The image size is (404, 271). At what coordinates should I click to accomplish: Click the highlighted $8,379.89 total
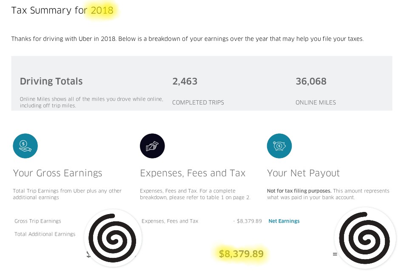pyautogui.click(x=241, y=254)
